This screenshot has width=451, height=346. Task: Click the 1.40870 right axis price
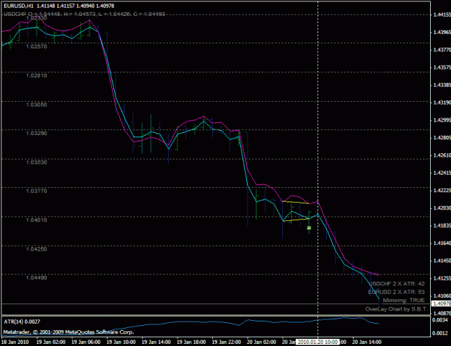pyautogui.click(x=442, y=313)
